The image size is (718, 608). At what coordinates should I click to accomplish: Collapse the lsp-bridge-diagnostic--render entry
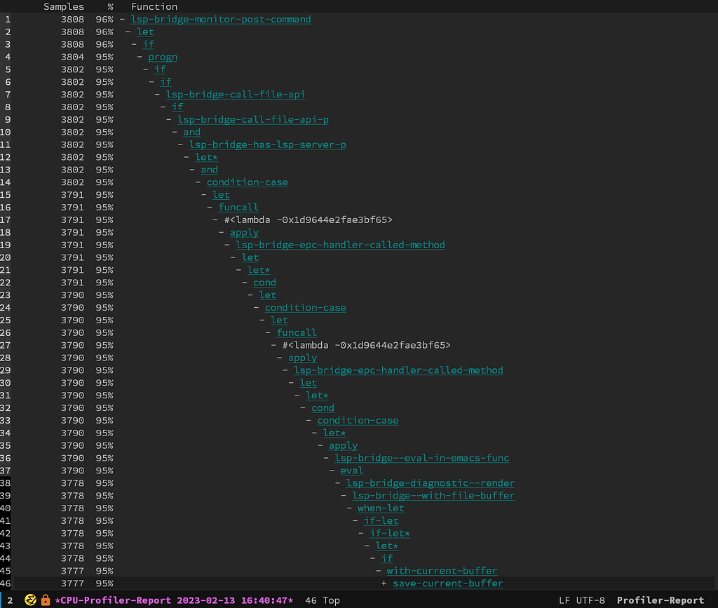[338, 482]
